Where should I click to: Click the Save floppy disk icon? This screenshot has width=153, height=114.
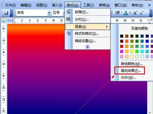(6, 13)
